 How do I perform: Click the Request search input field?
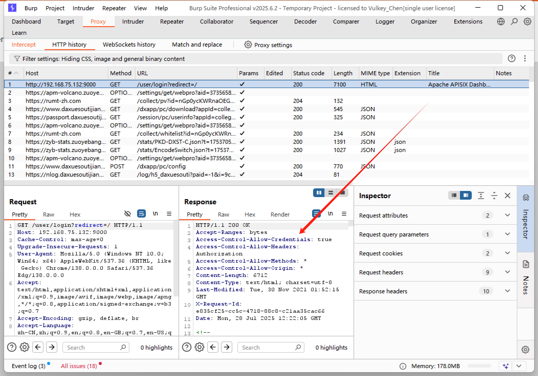pyautogui.click(x=96, y=347)
